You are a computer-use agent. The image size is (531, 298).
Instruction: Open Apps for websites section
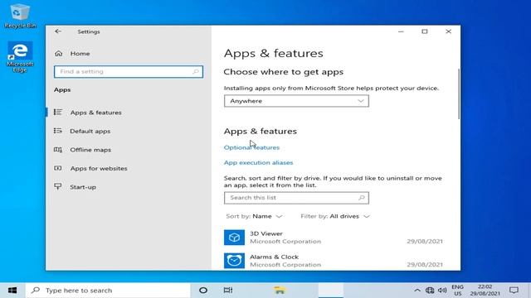[x=99, y=168]
